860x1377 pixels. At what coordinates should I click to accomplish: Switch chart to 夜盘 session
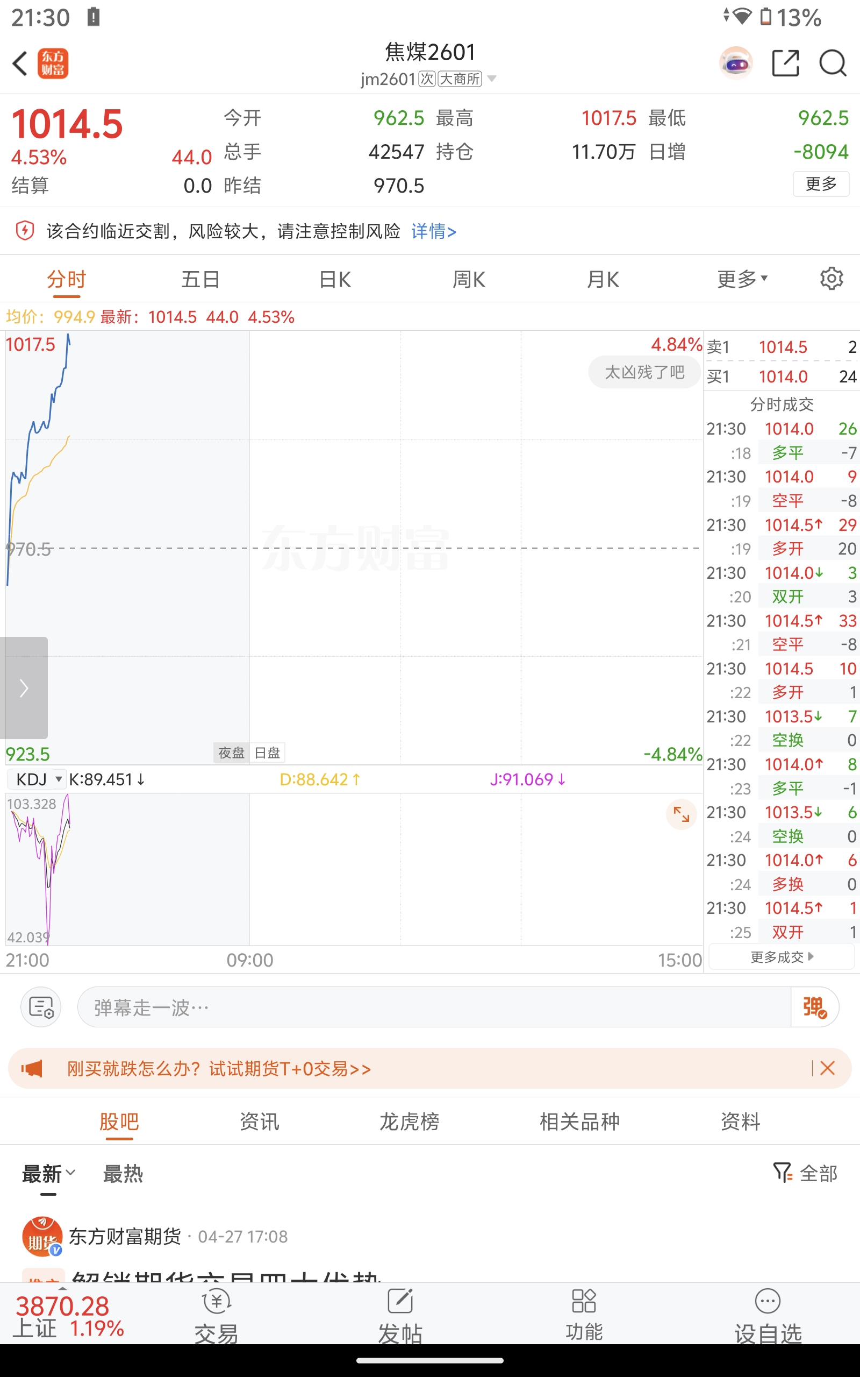[232, 753]
